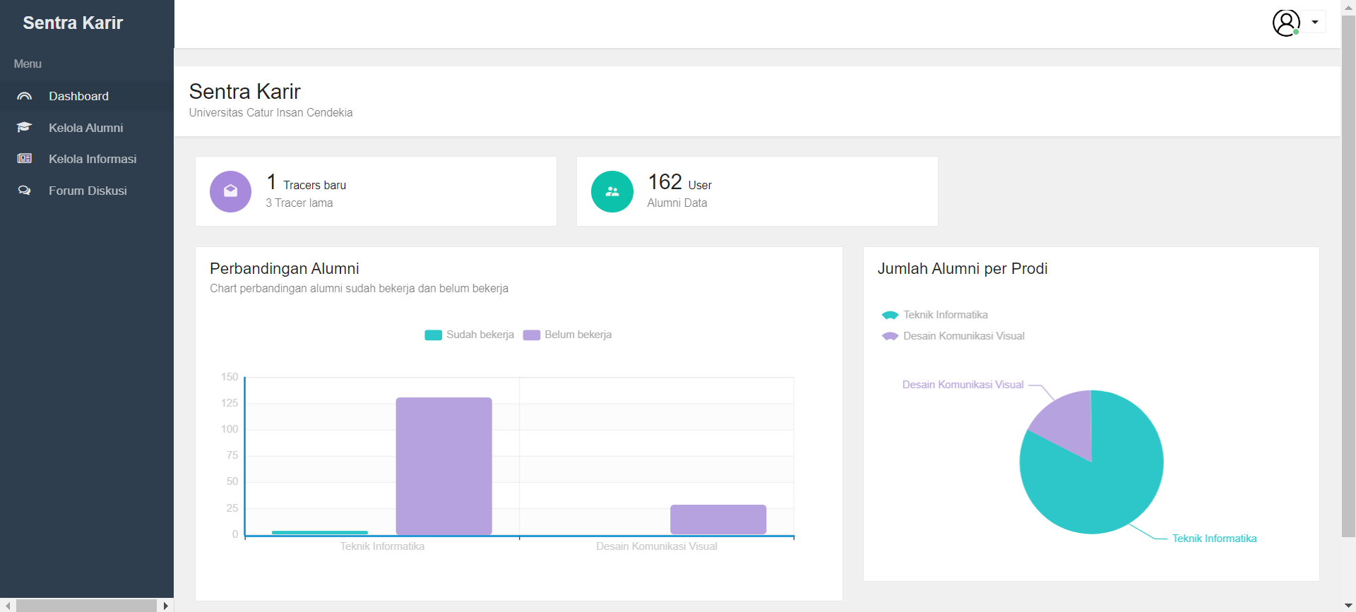Toggle Sudah bekerja legend in bar chart
Image resolution: width=1356 pixels, height=612 pixels.
[x=470, y=335]
